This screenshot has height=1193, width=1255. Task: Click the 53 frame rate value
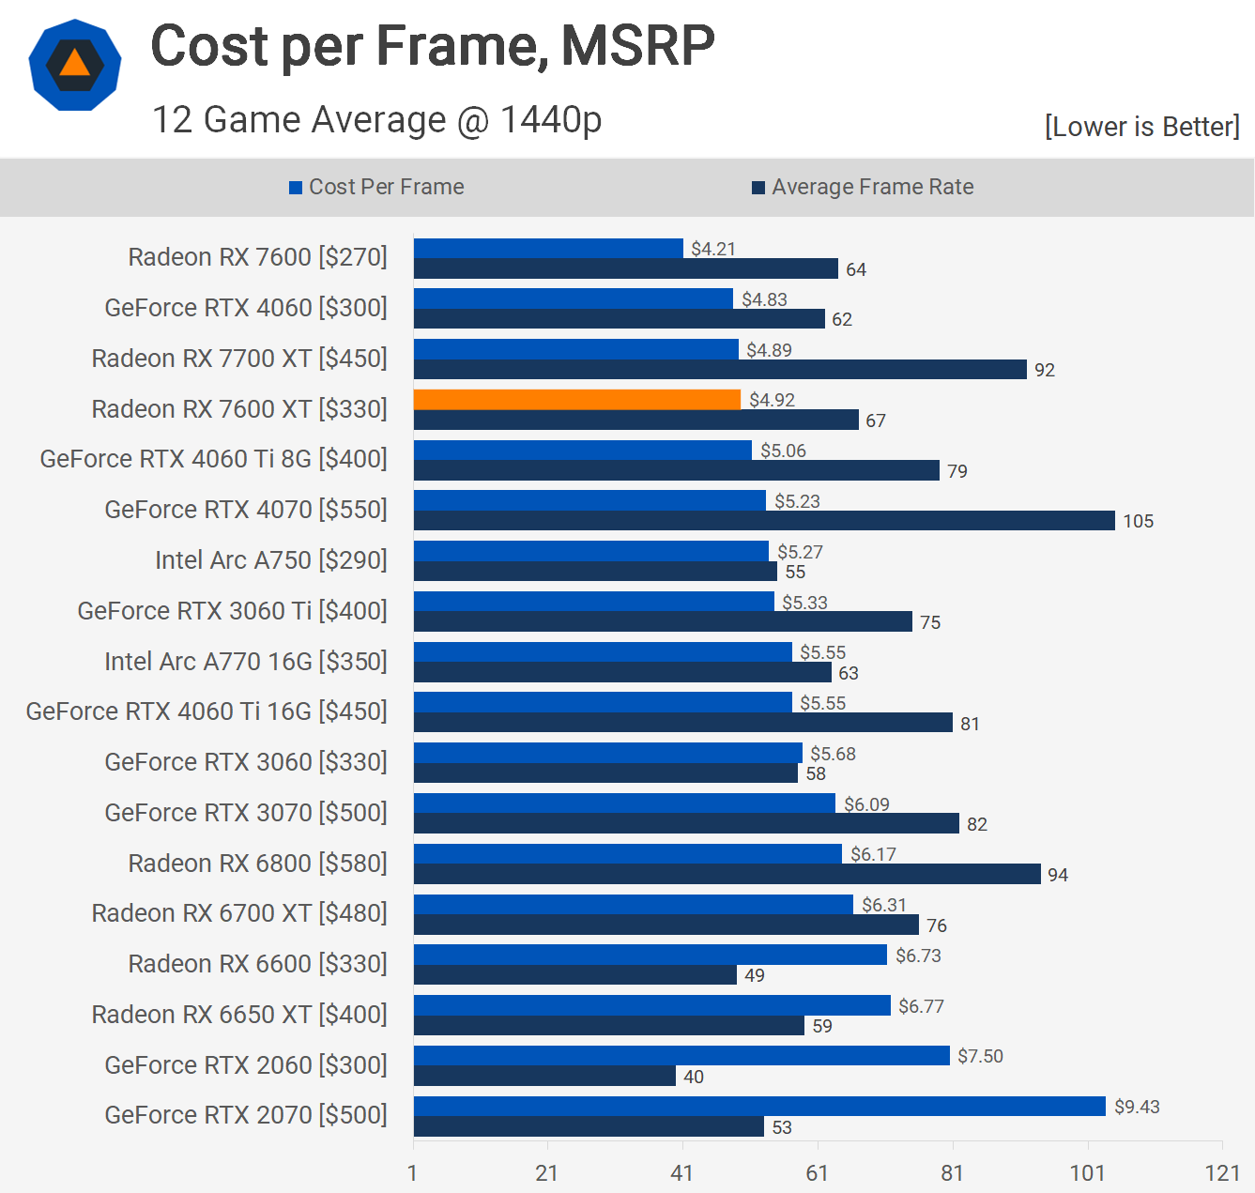[782, 1127]
